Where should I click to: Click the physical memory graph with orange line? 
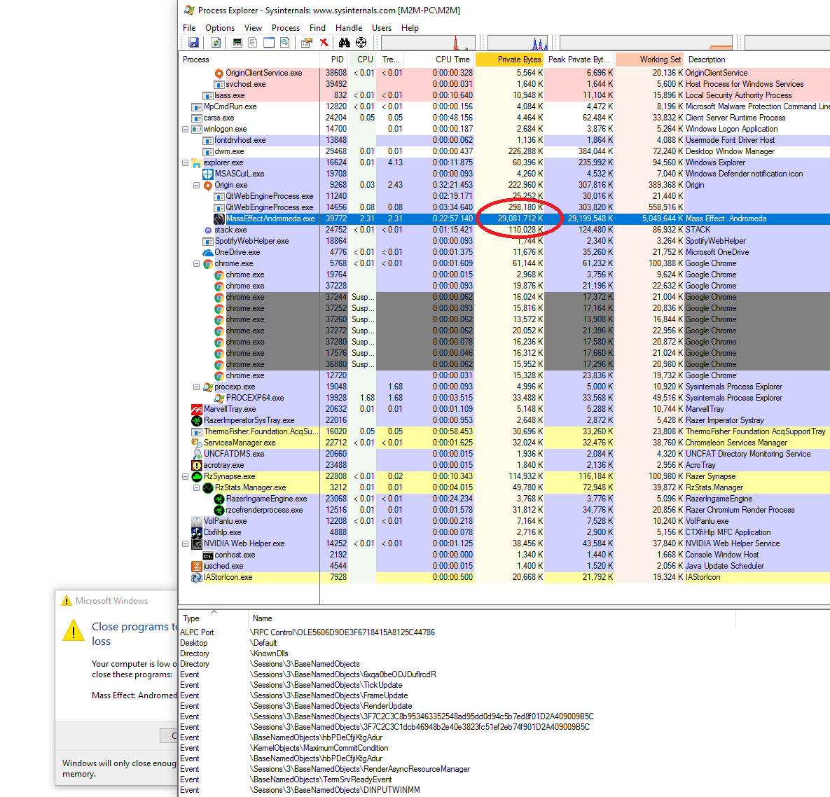[x=646, y=43]
